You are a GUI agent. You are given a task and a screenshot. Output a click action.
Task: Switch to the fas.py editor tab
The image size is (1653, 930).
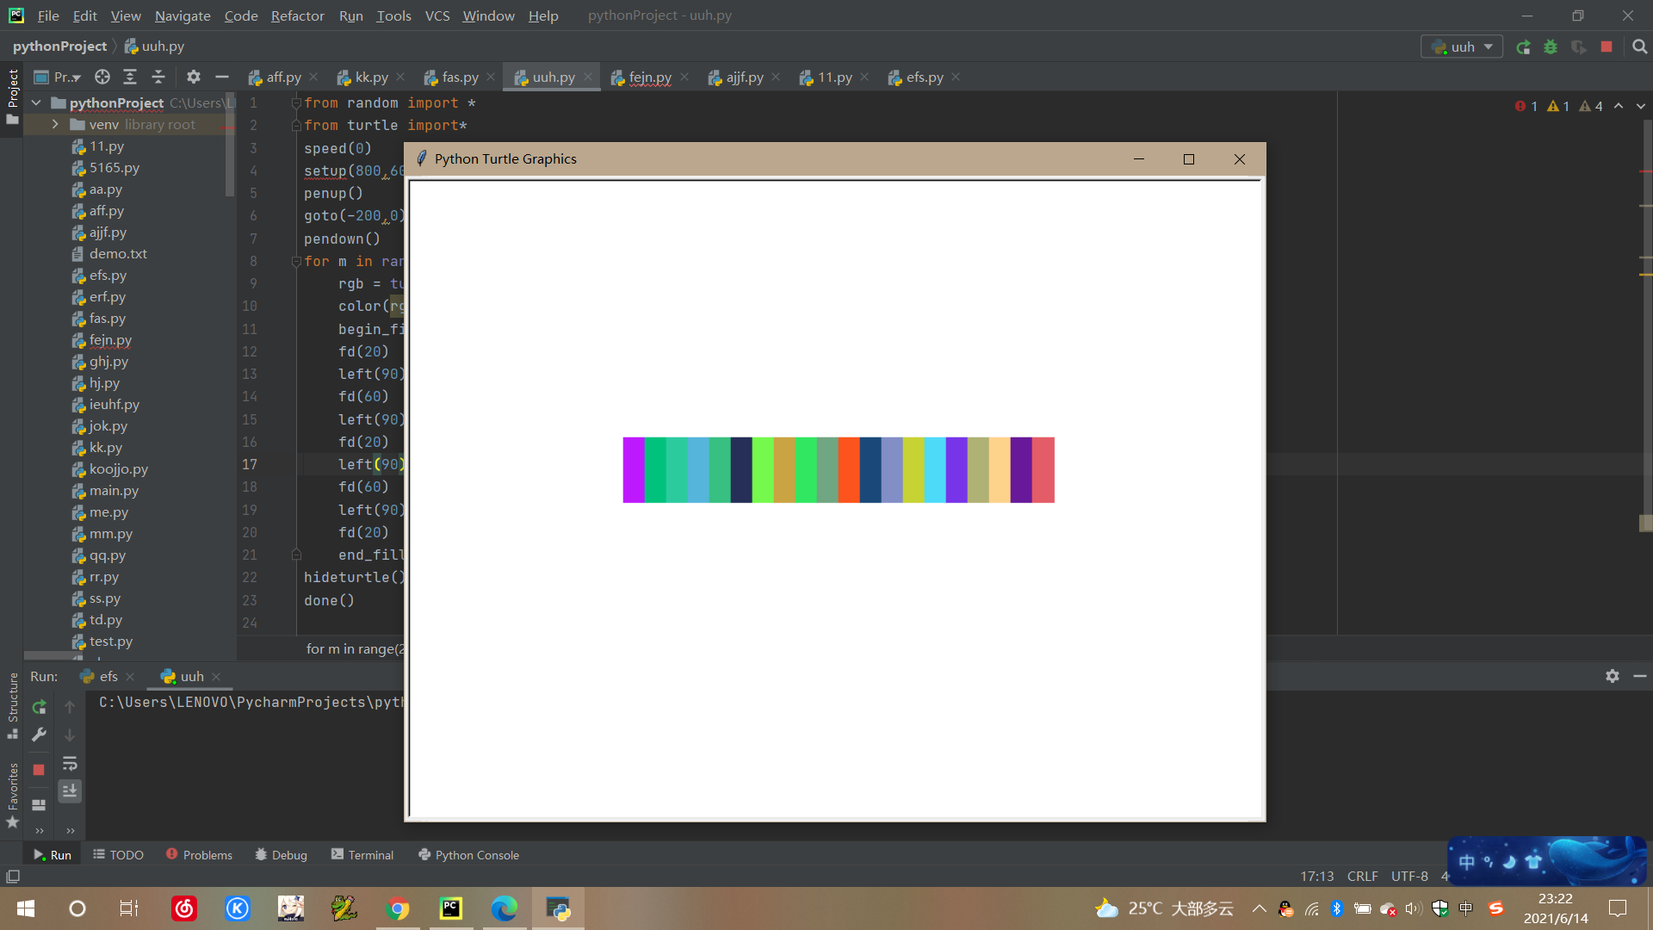click(460, 77)
